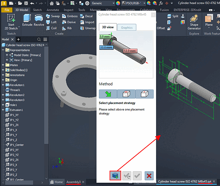Switch to the Sketch ribbon tab
Screen dimensions: 220x186
pyautogui.click(x=37, y=10)
